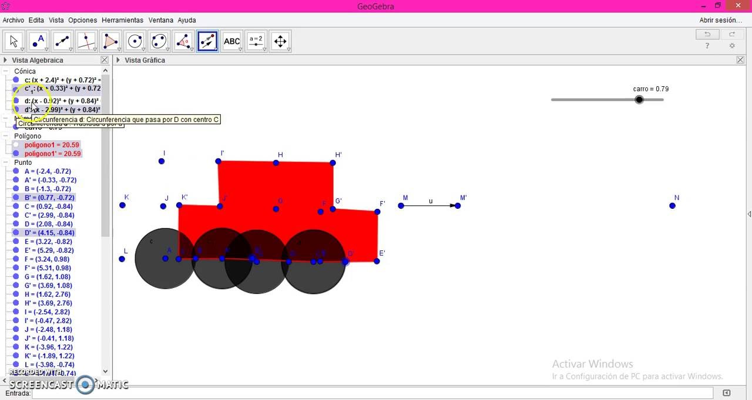Open the Ventana menu
This screenshot has width=752, height=400.
pos(161,20)
